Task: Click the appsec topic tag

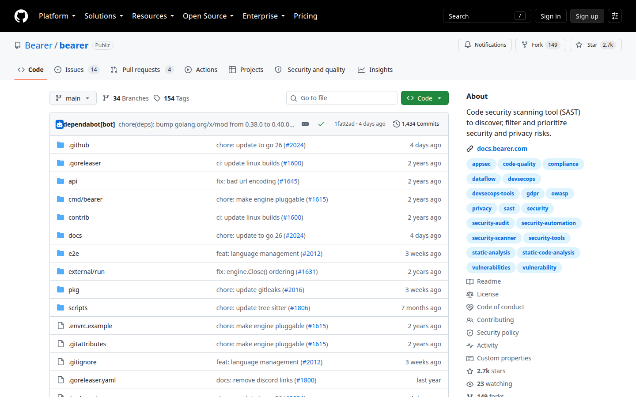Action: pos(481,164)
